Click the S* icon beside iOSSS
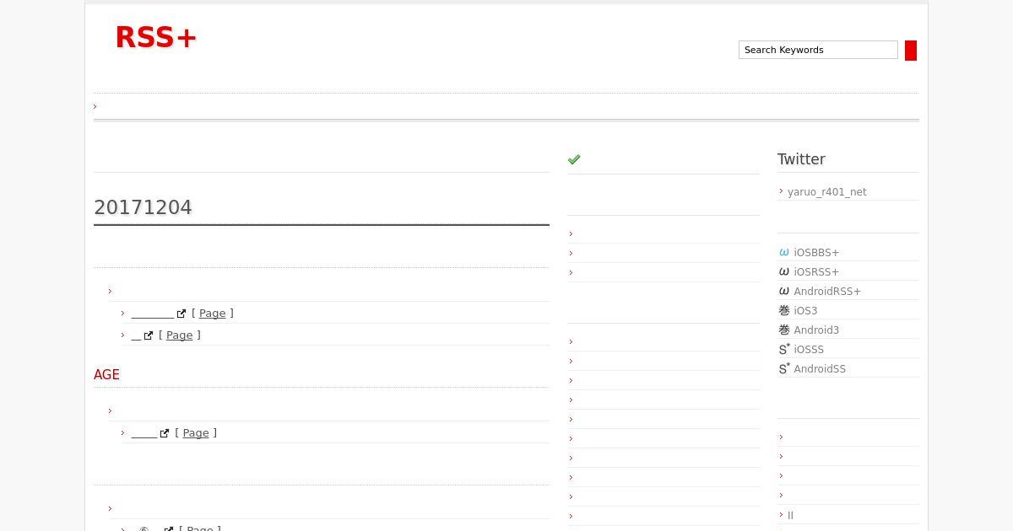 [x=784, y=349]
